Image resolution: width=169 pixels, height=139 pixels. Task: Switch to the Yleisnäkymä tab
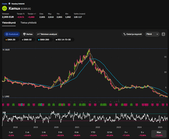[x=9, y=23]
